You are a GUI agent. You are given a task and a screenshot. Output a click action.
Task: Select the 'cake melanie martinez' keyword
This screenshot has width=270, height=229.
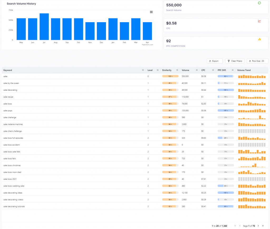(13, 124)
